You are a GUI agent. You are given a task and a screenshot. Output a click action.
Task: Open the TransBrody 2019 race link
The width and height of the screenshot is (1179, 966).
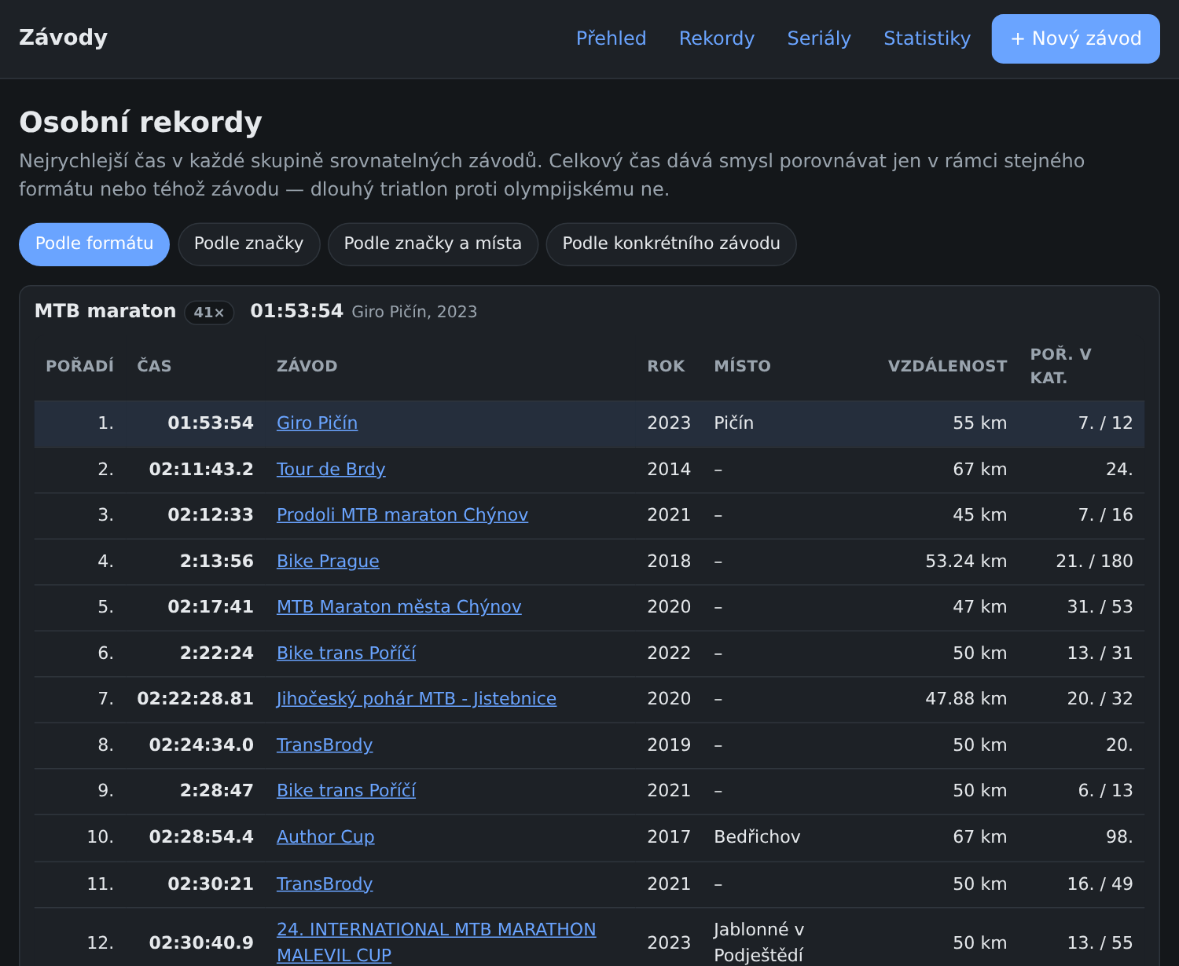click(x=325, y=745)
